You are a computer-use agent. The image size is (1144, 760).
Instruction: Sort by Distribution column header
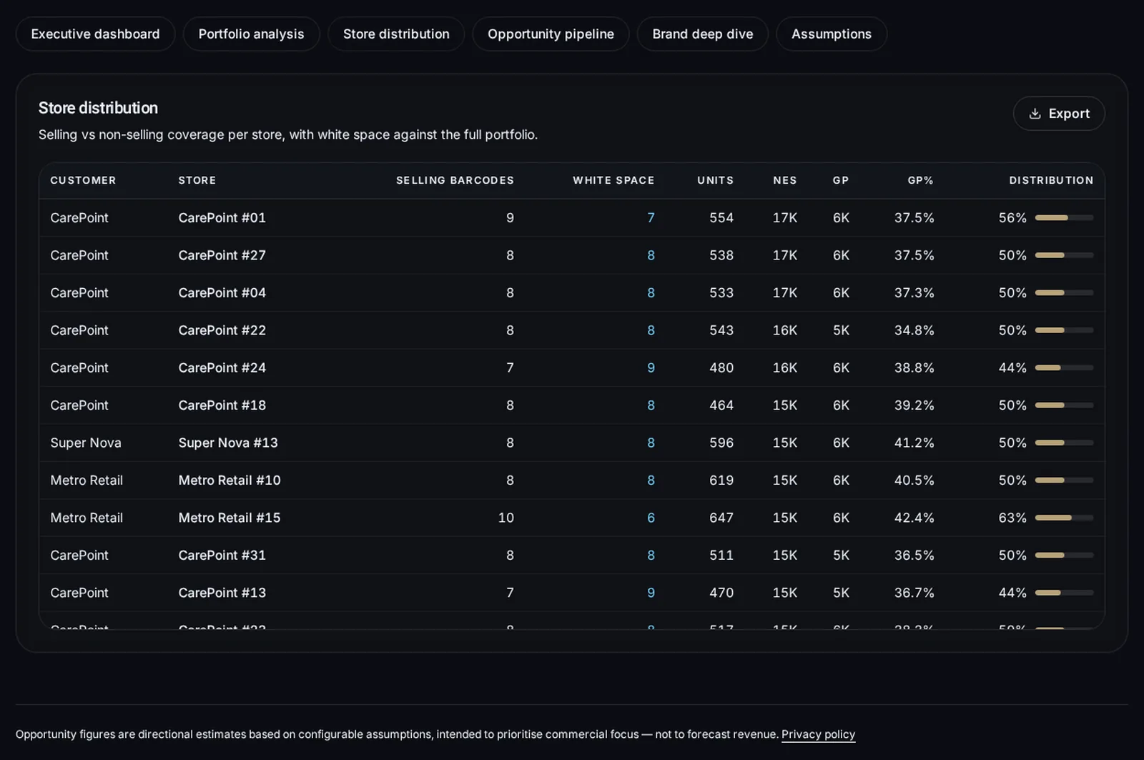[1051, 180]
